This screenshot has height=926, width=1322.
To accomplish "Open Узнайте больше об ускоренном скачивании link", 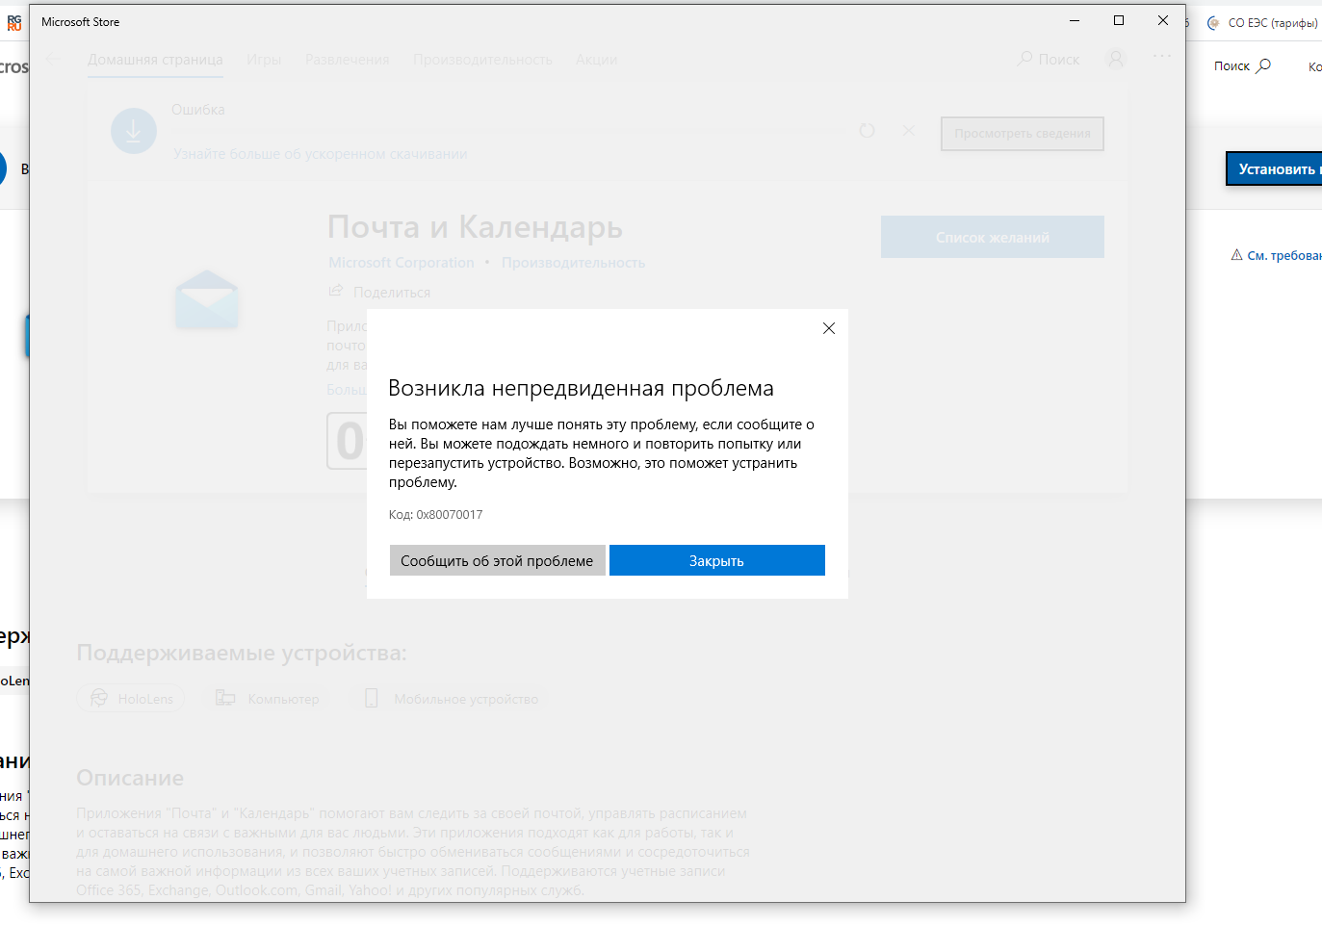I will (320, 154).
